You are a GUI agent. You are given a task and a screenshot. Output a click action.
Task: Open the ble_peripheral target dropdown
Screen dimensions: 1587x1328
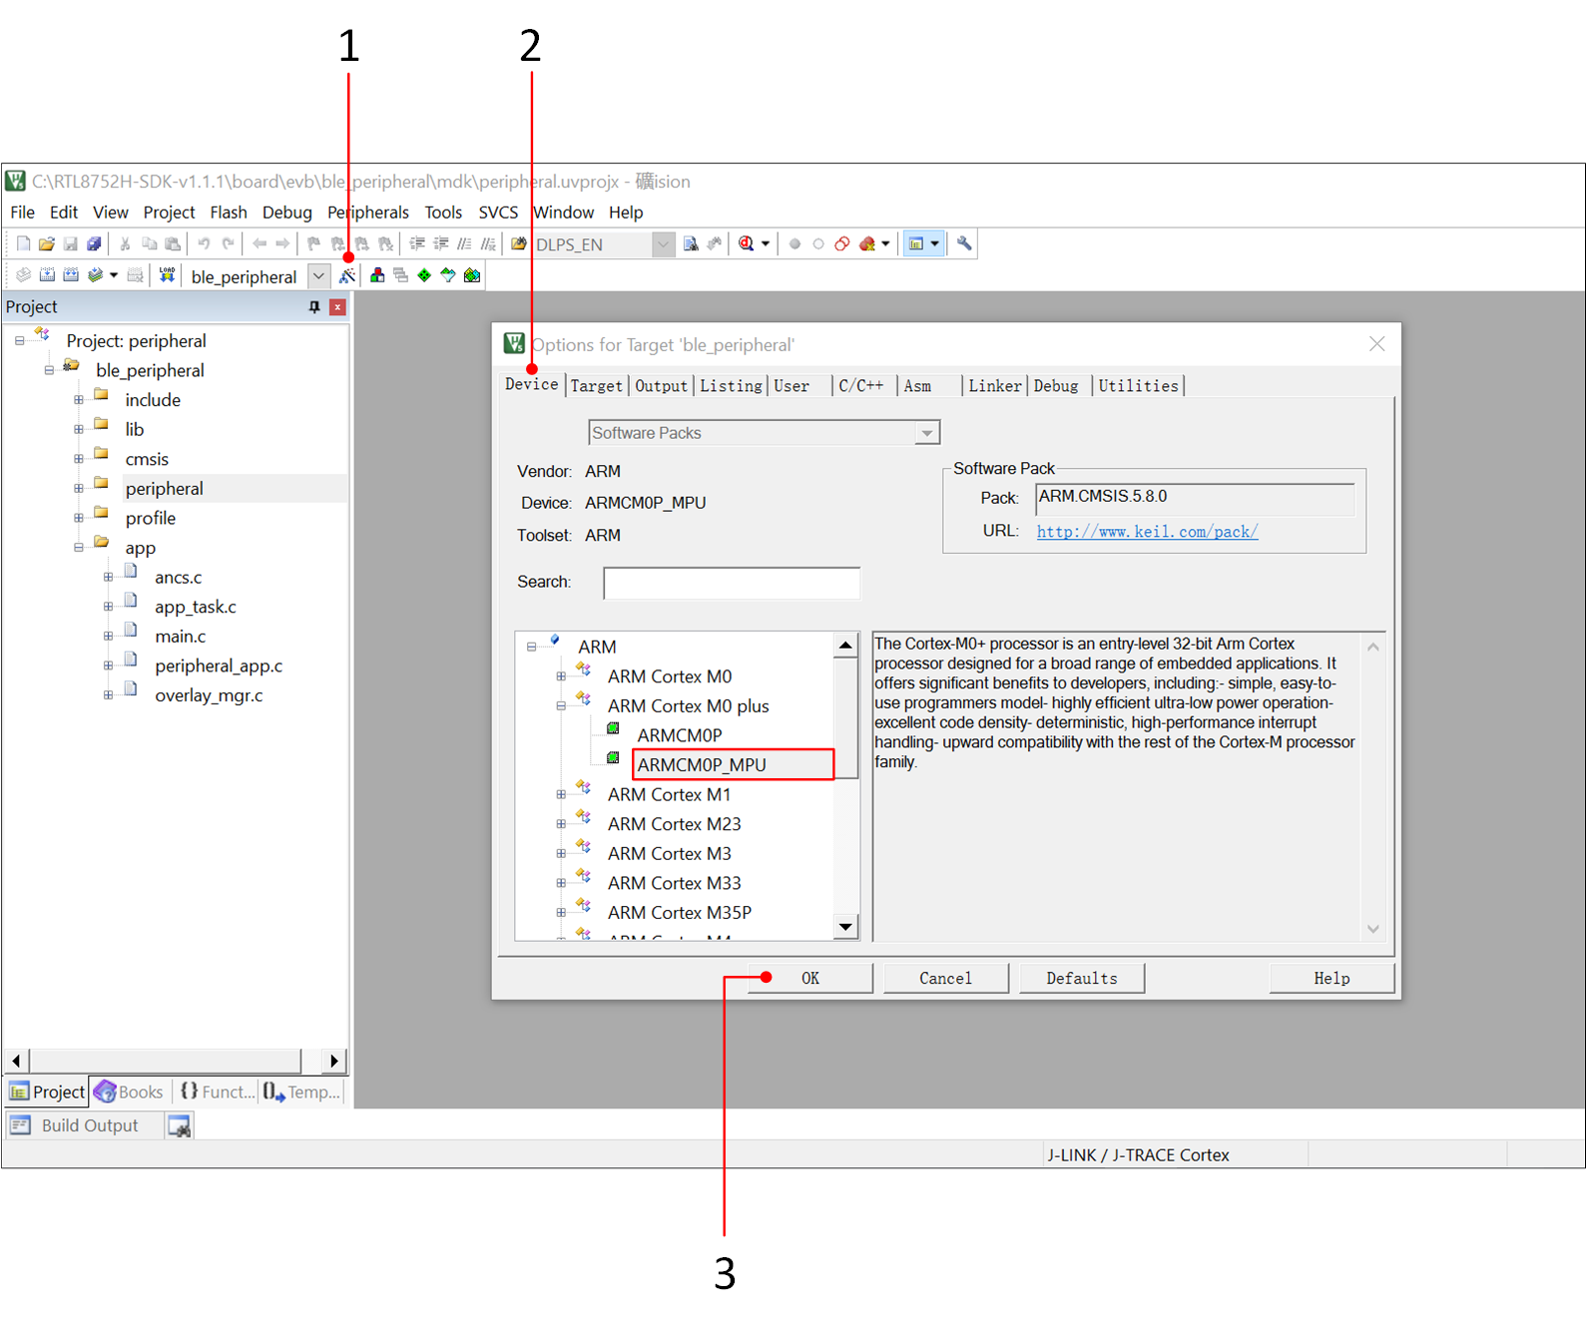(318, 276)
